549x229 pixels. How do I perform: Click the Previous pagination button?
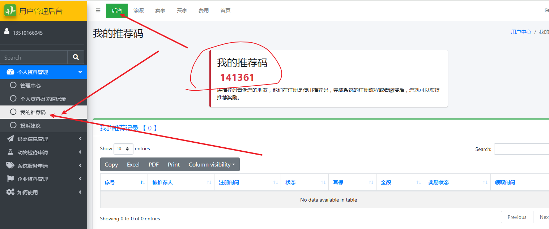pyautogui.click(x=517, y=217)
